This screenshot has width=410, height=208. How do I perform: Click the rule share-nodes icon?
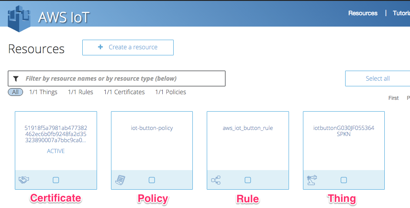(x=215, y=180)
